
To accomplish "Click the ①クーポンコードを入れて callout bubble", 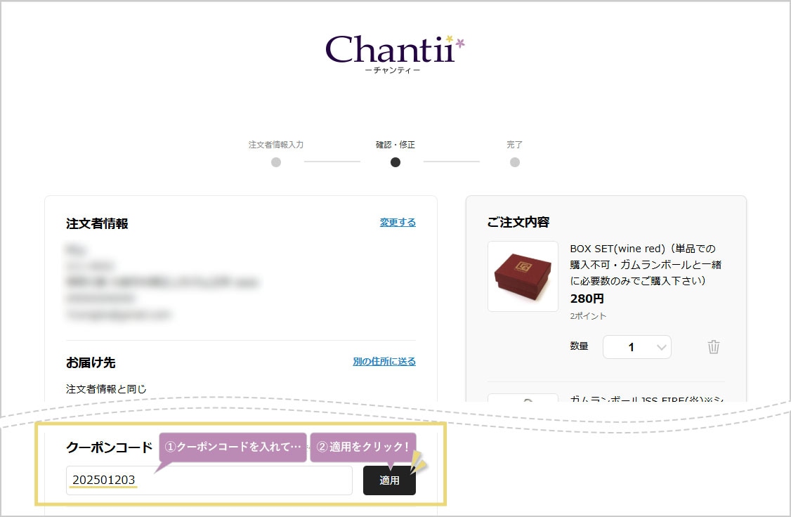I will pos(233,447).
